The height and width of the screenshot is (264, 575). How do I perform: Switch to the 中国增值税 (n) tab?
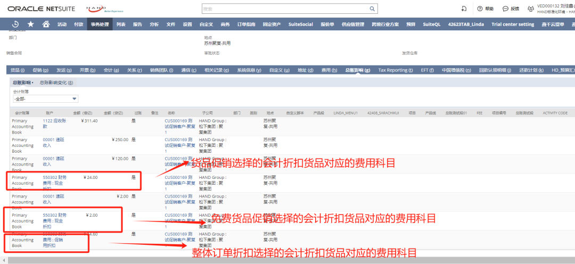[x=457, y=70]
